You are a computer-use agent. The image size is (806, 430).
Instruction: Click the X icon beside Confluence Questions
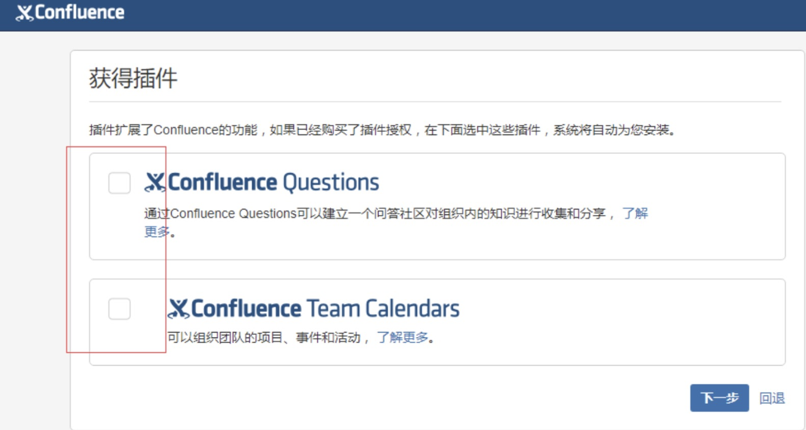click(155, 182)
